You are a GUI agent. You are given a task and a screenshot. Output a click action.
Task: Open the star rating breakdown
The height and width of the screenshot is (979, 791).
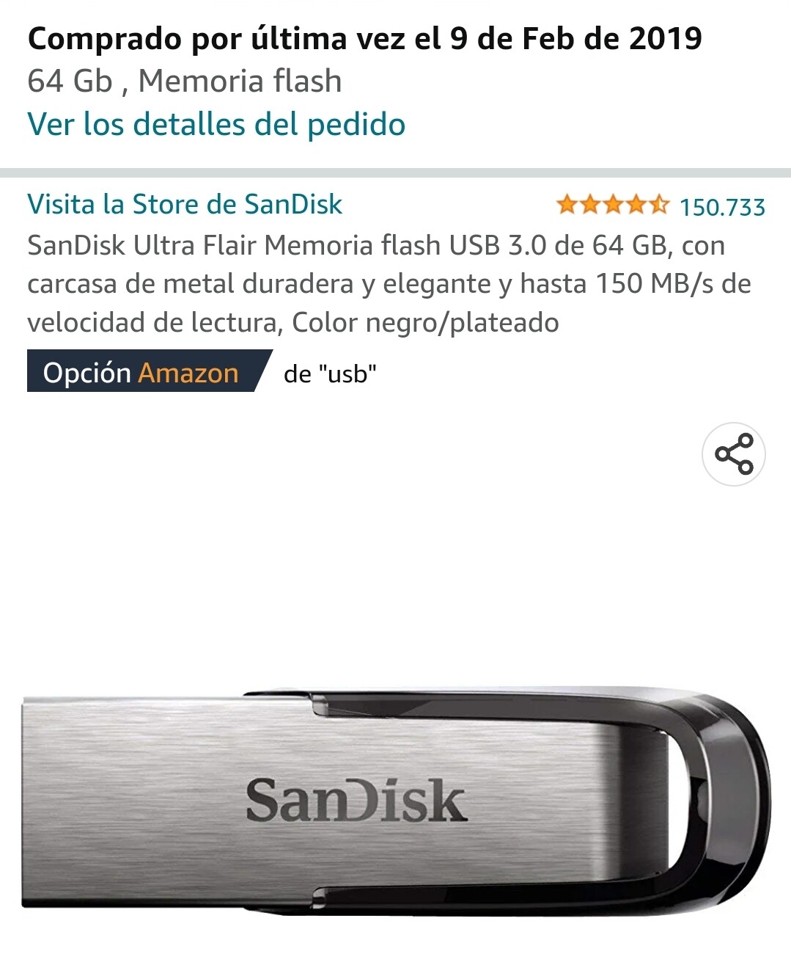[x=613, y=205]
